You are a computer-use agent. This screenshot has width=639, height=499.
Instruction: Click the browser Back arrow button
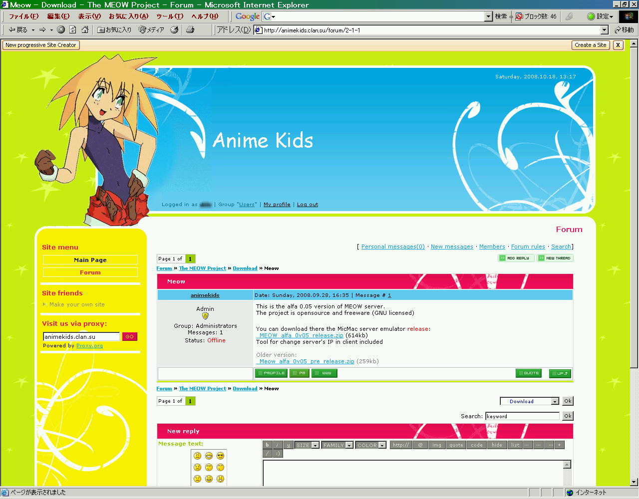pyautogui.click(x=17, y=30)
